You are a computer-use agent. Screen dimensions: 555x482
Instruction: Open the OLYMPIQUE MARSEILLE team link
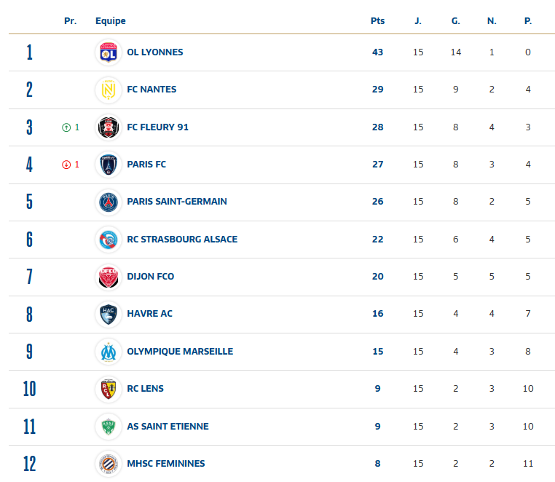click(x=179, y=352)
